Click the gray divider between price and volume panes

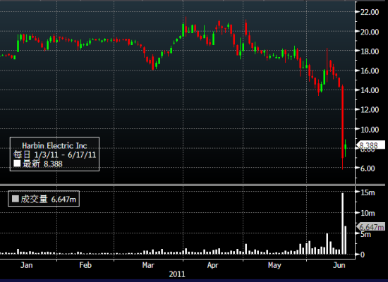pos(193,185)
